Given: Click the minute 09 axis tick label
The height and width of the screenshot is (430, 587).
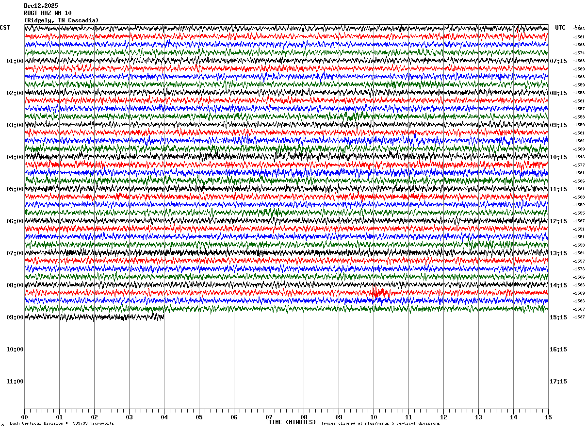Looking at the screenshot, I should click(339, 417).
